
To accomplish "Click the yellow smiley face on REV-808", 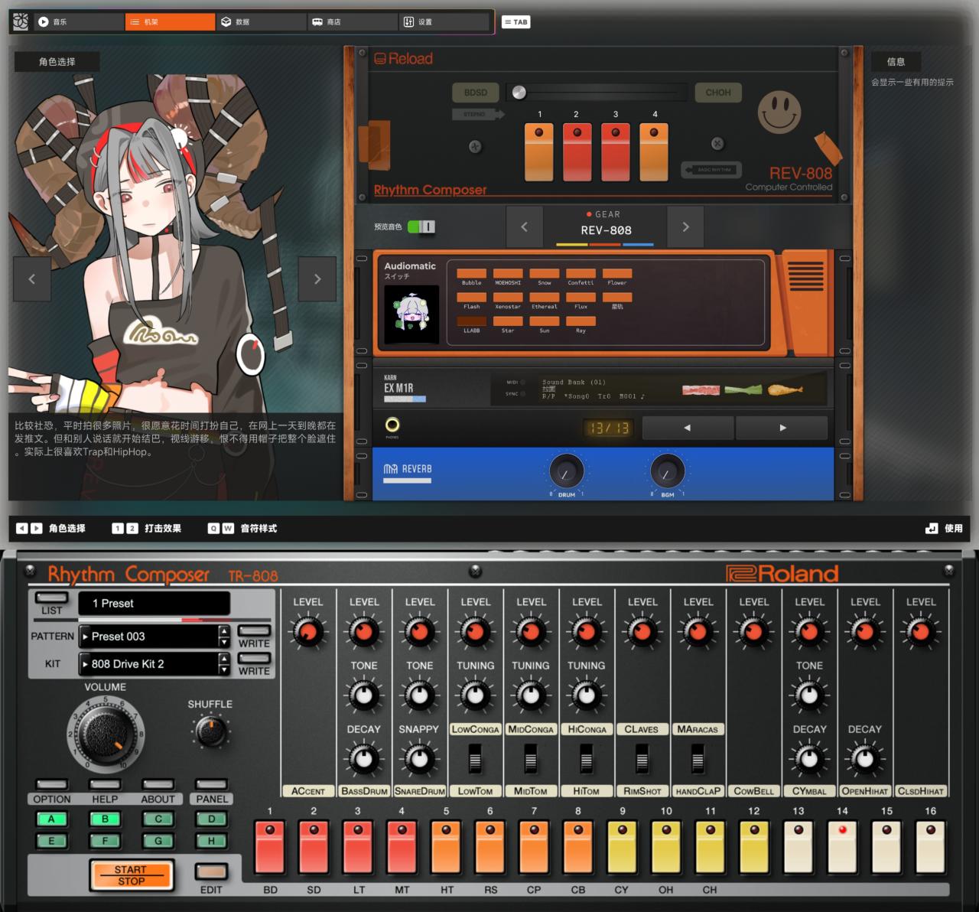I will (x=779, y=112).
